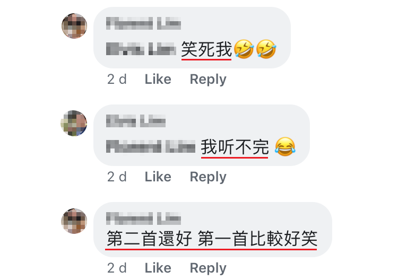Reply to the comment saying 笑死我

(x=208, y=80)
